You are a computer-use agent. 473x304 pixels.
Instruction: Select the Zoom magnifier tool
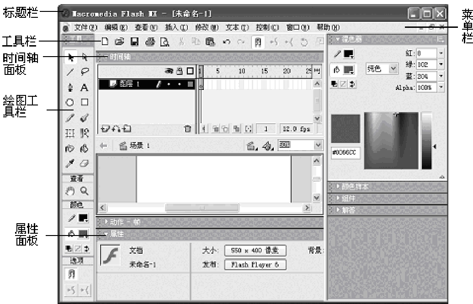click(85, 191)
